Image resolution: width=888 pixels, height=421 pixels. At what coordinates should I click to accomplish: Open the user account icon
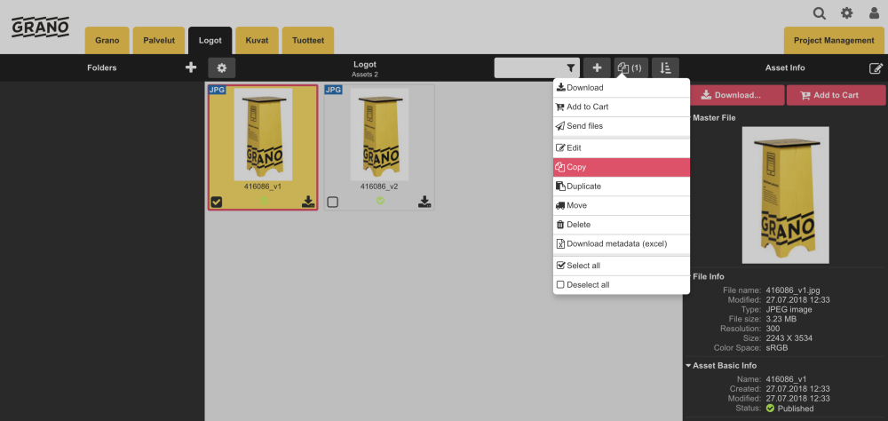[x=874, y=13]
